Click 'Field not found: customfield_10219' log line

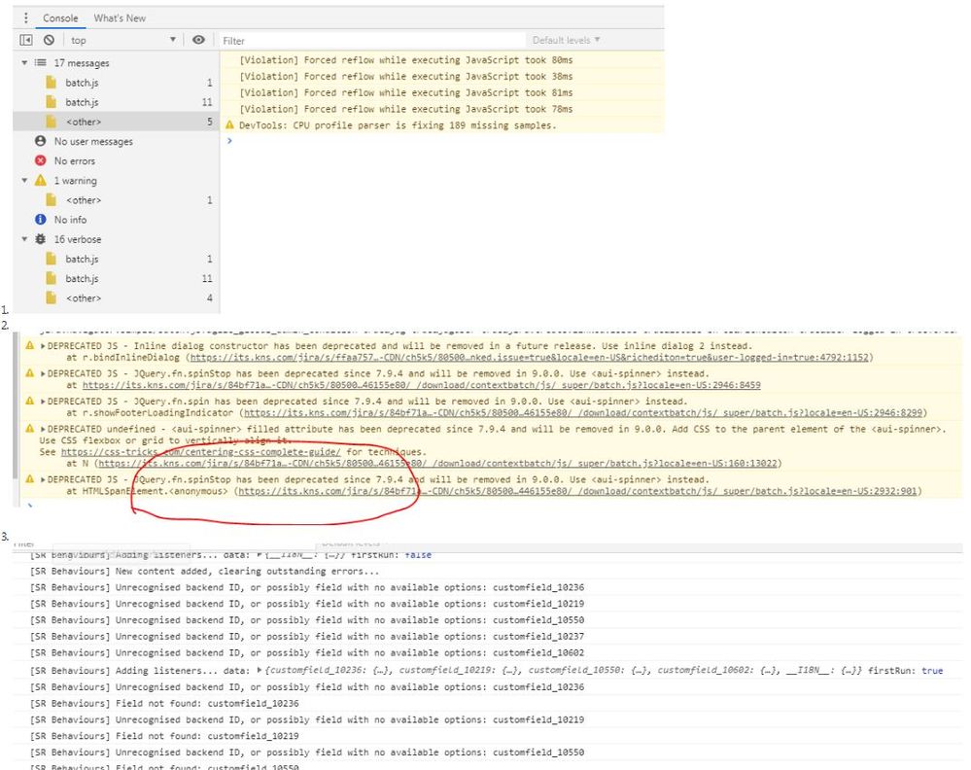pos(164,736)
